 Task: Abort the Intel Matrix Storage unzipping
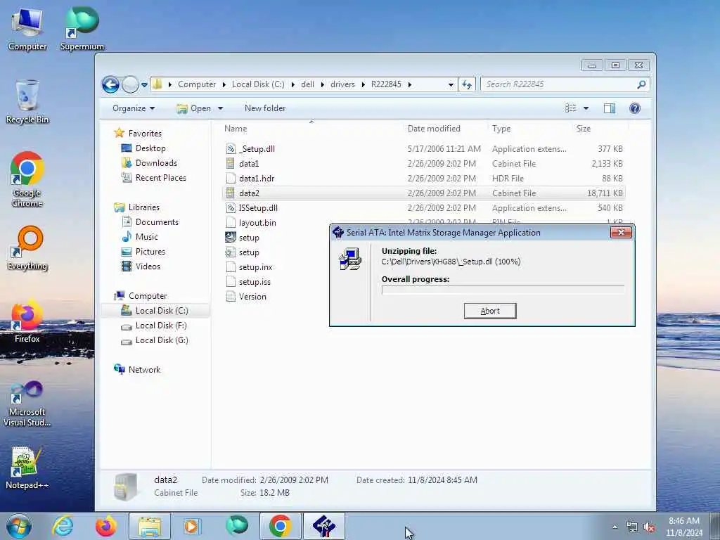coord(490,311)
